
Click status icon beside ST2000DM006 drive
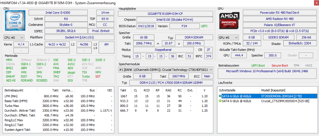(x=220, y=96)
